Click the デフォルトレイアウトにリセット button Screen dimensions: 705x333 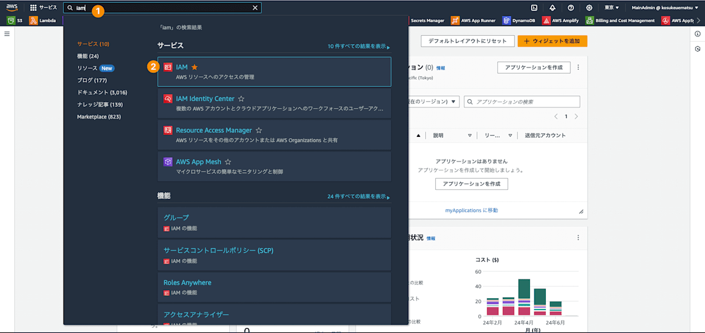(467, 41)
